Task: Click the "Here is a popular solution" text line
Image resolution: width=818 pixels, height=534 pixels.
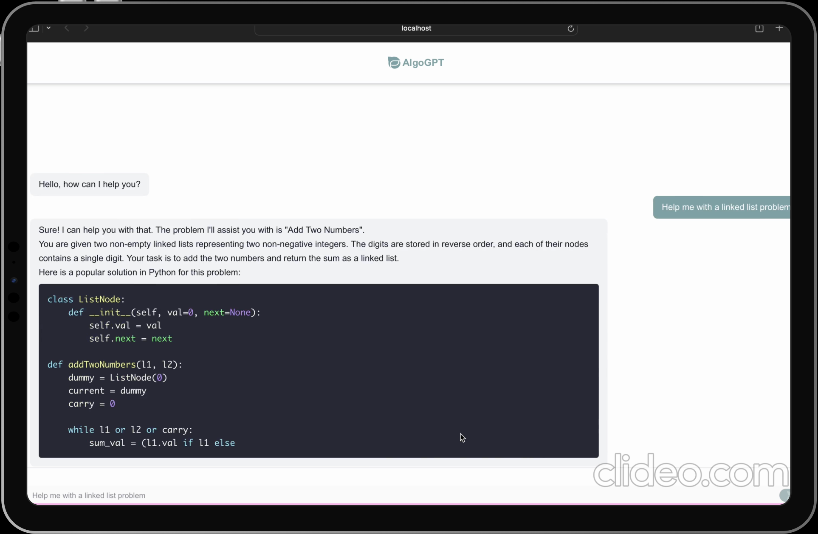Action: pos(139,272)
